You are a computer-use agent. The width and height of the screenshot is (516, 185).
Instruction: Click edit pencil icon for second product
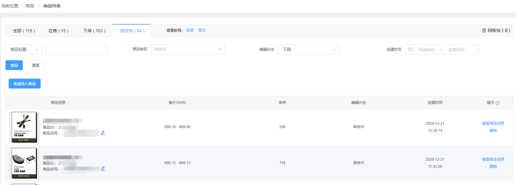[103, 169]
